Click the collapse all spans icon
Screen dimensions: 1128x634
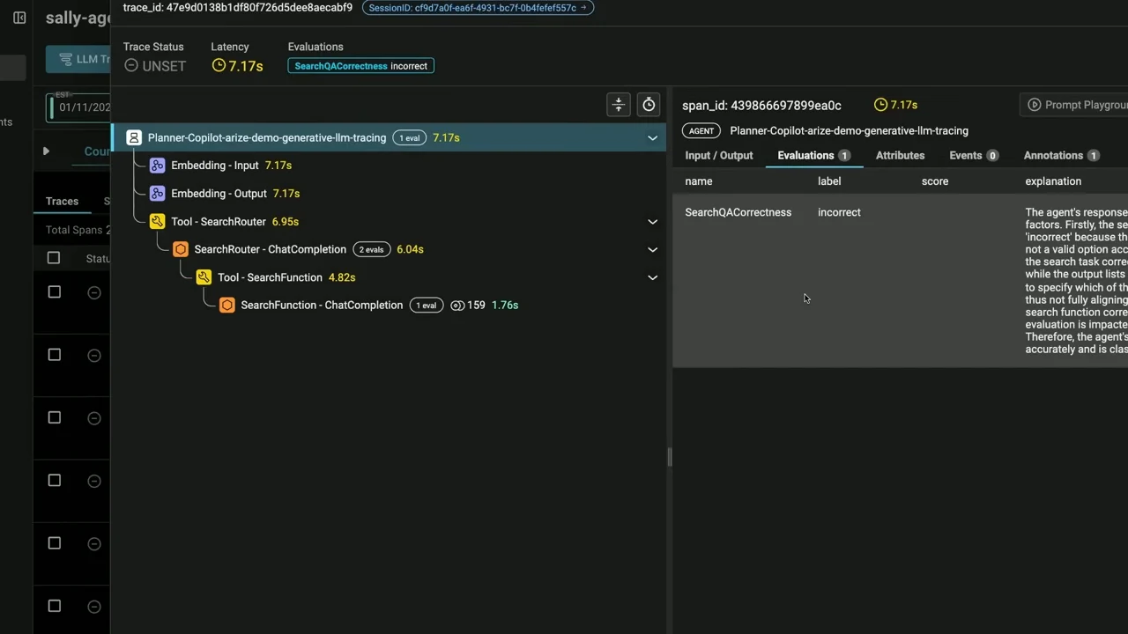[x=619, y=105]
